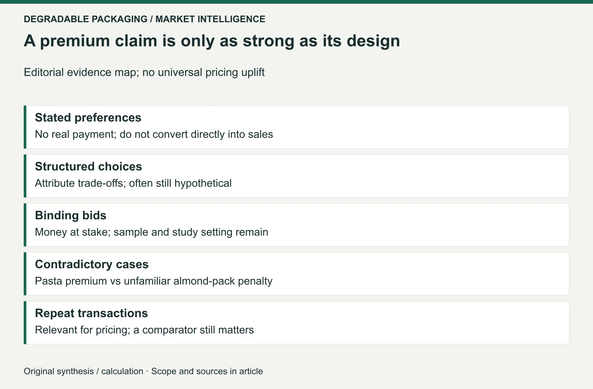The image size is (593, 389).
Task: Click 'Attribute trade-offs; often still hypothetical' text
Action: click(x=133, y=183)
